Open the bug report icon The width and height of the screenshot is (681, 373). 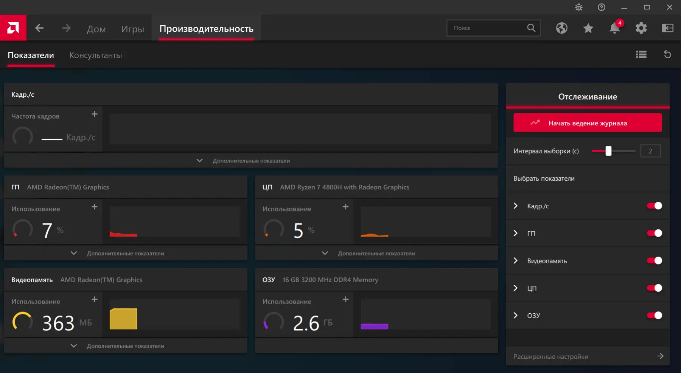coord(579,7)
